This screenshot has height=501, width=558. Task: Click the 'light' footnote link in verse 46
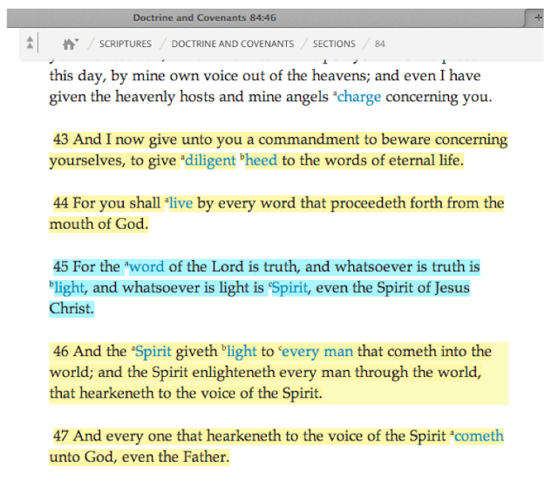(242, 352)
